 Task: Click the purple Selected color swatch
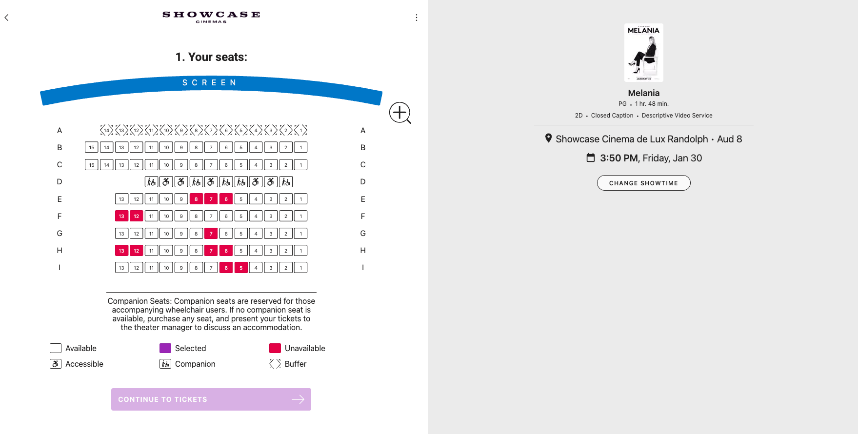tap(165, 348)
